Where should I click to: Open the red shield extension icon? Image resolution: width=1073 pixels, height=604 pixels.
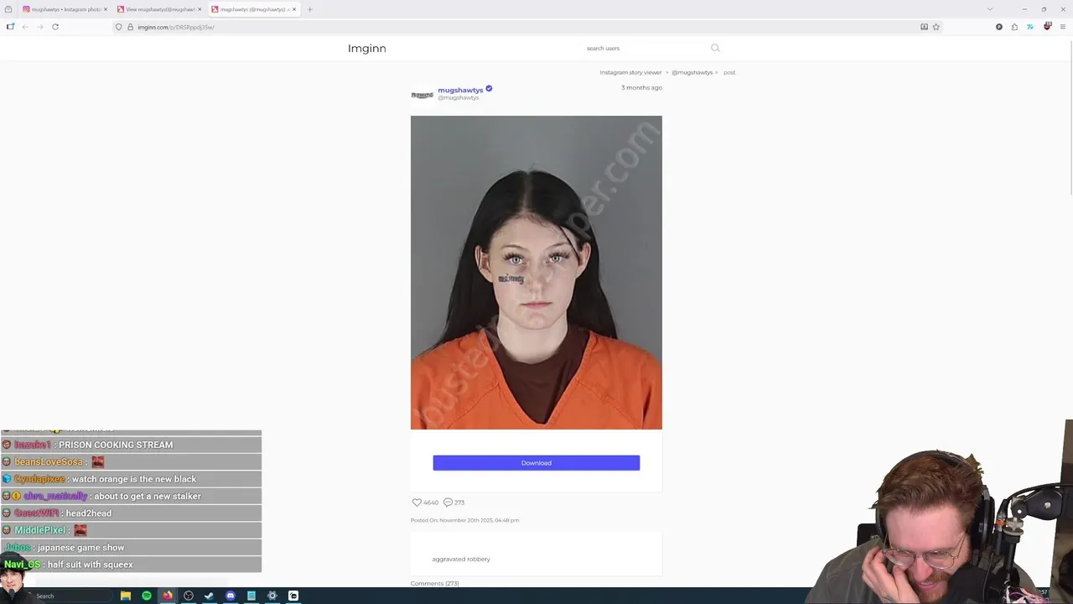point(1047,27)
